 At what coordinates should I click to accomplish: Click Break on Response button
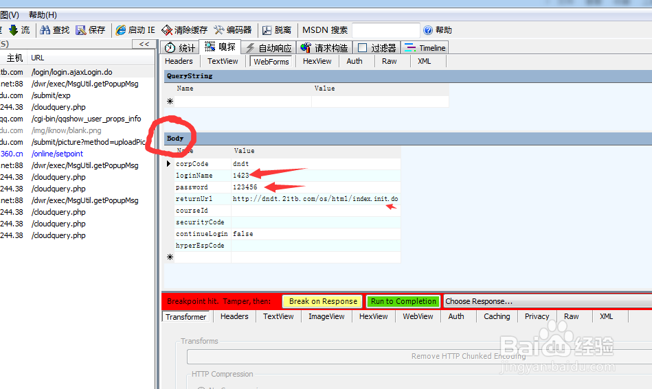tap(323, 301)
